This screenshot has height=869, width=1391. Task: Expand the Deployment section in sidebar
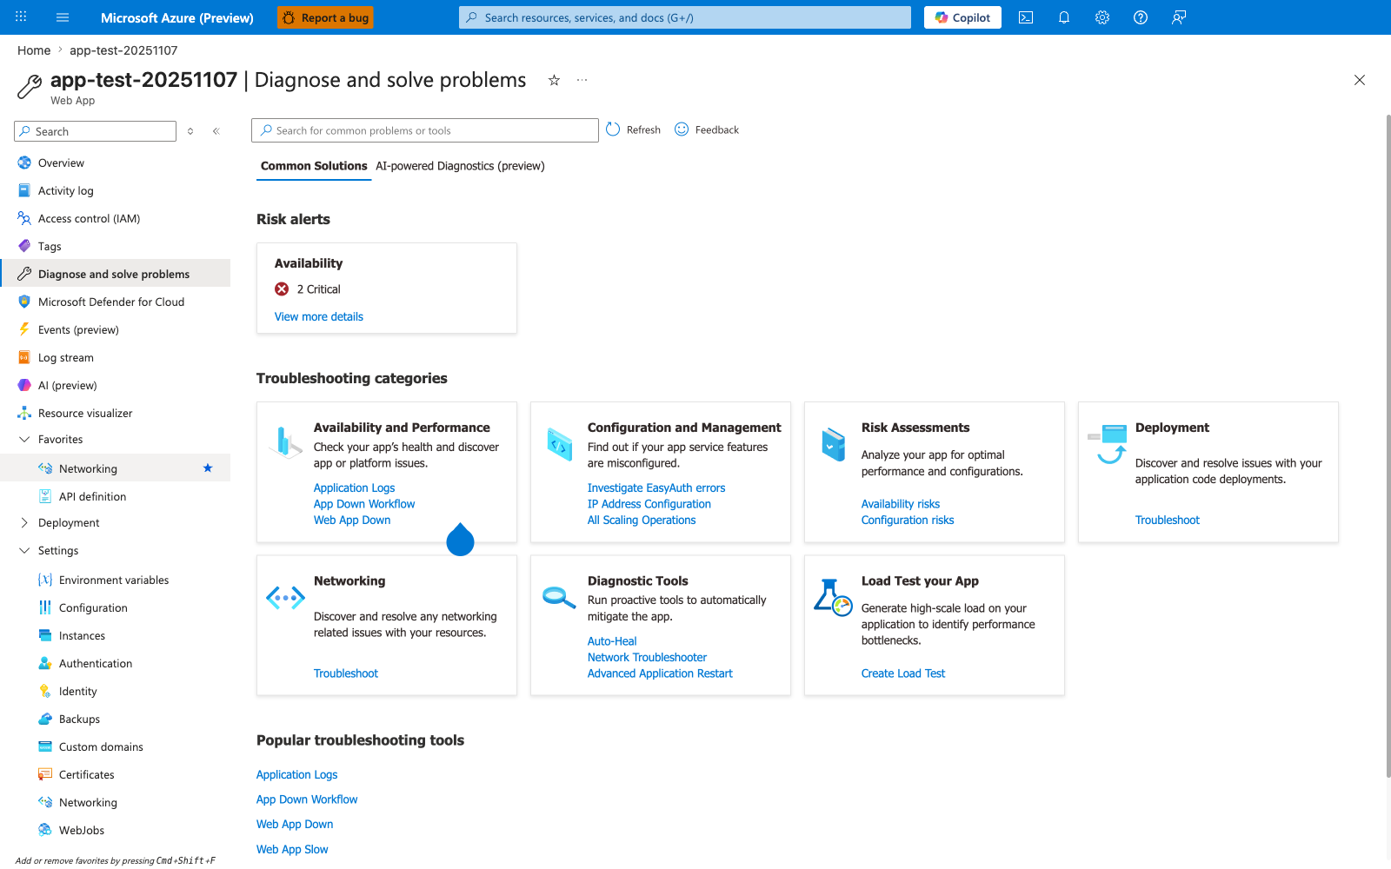click(x=24, y=523)
